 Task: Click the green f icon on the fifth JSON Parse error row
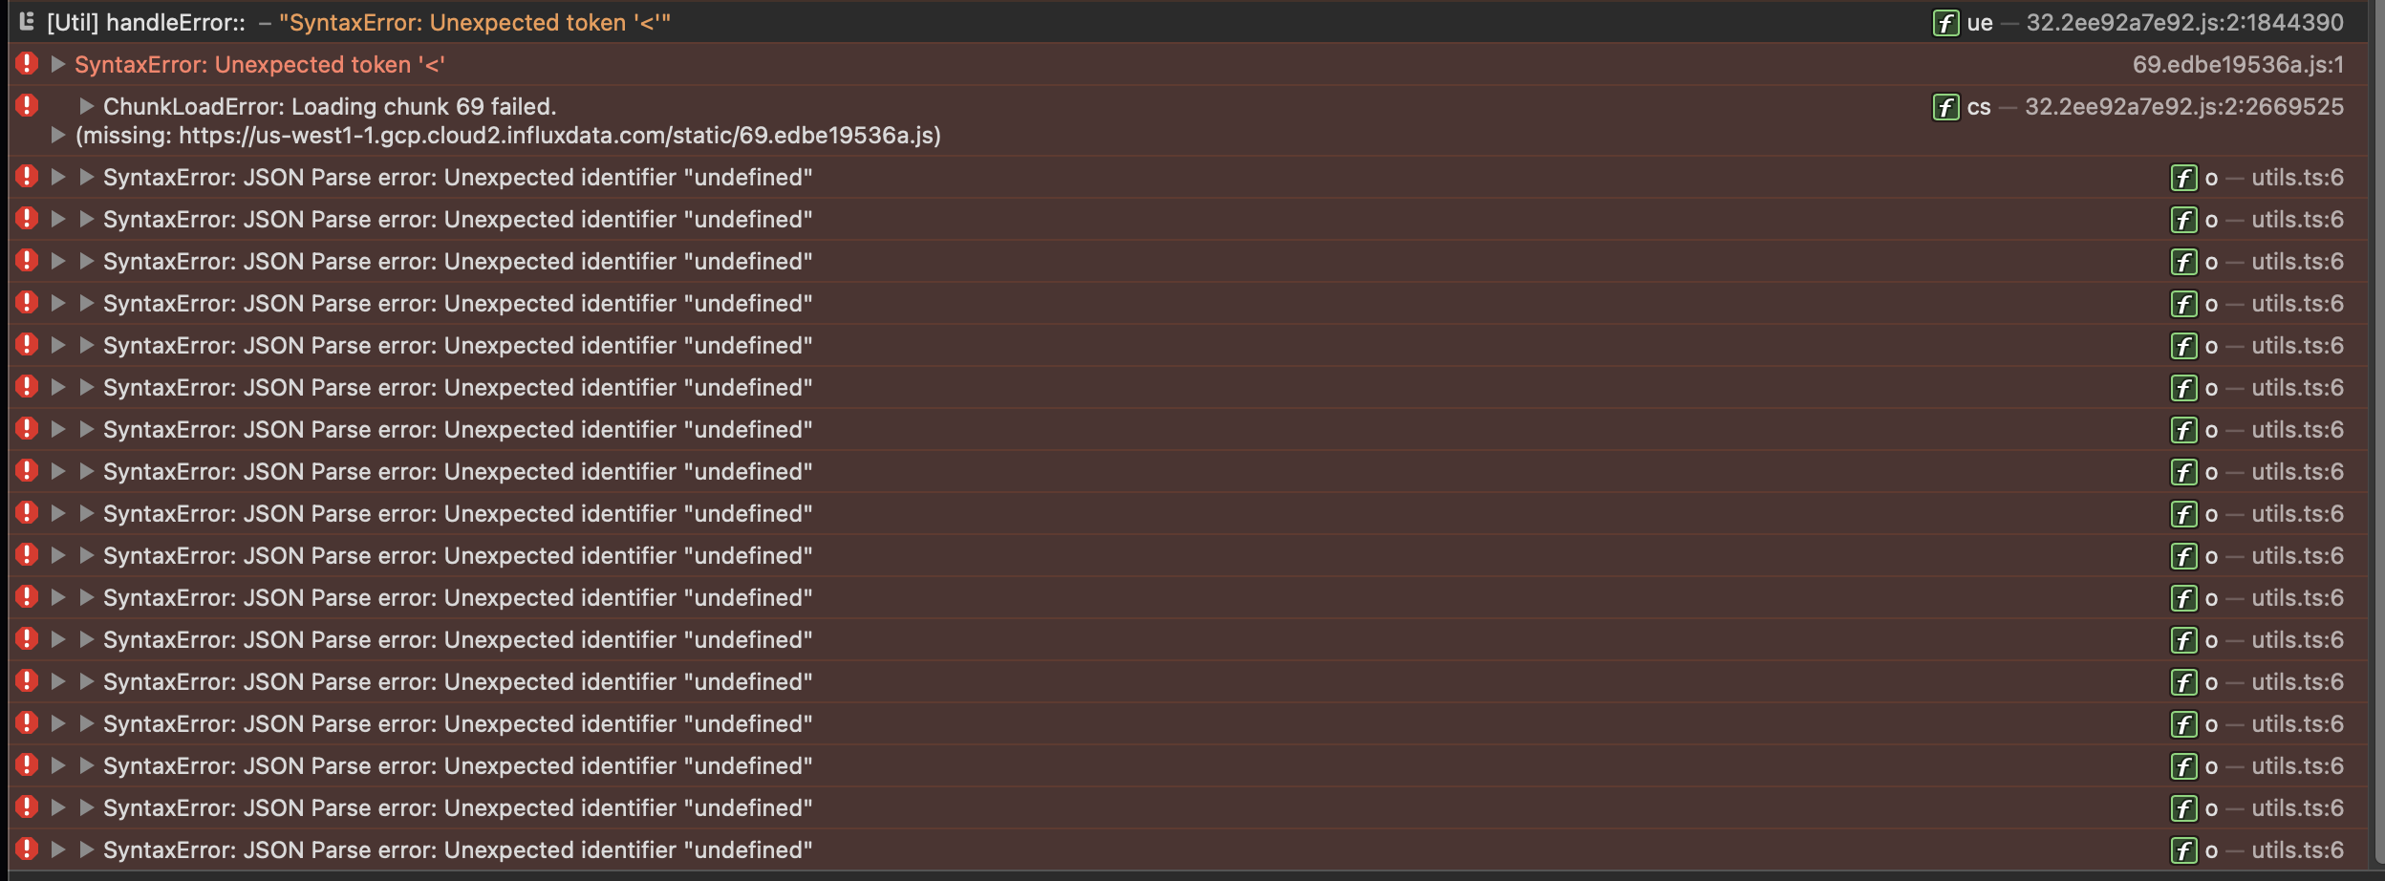point(2185,345)
